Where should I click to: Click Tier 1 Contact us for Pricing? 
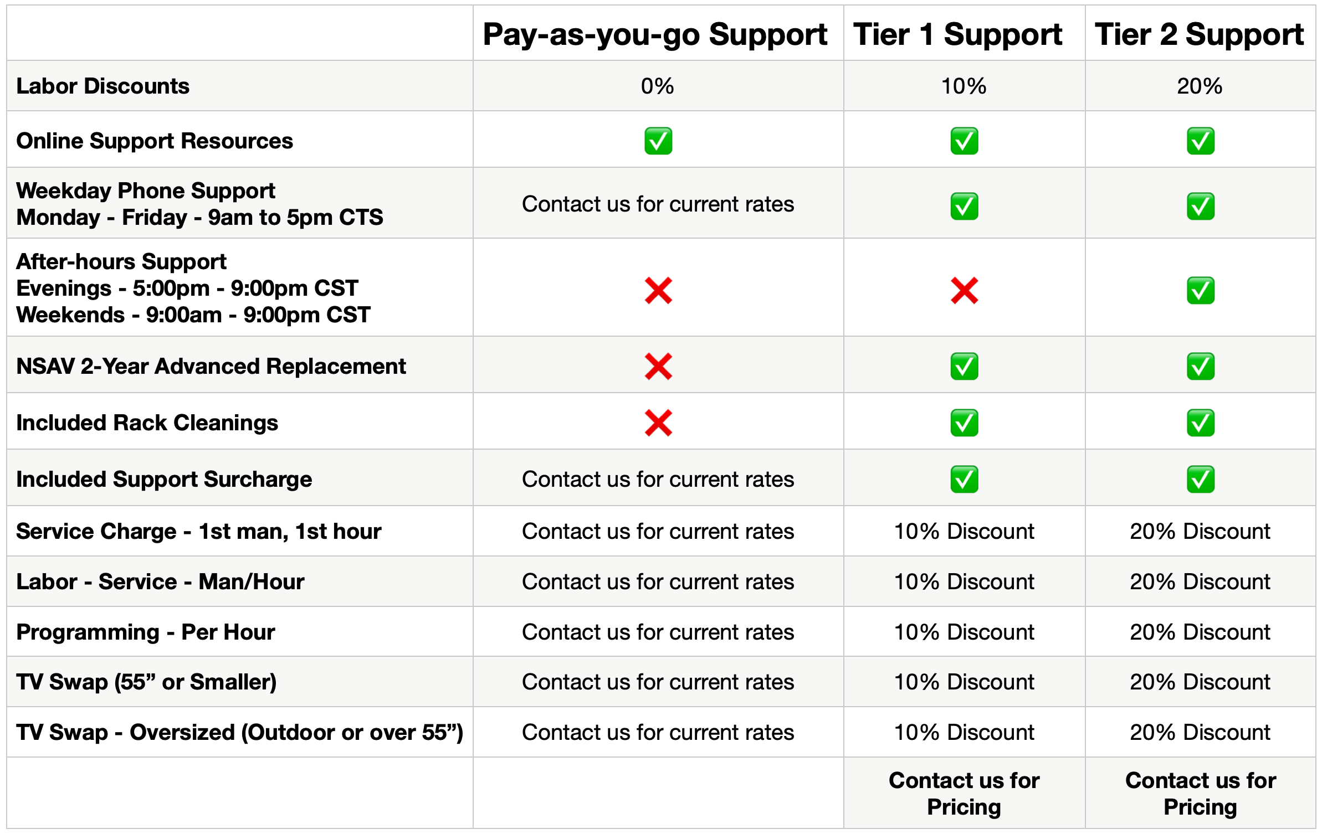click(964, 794)
